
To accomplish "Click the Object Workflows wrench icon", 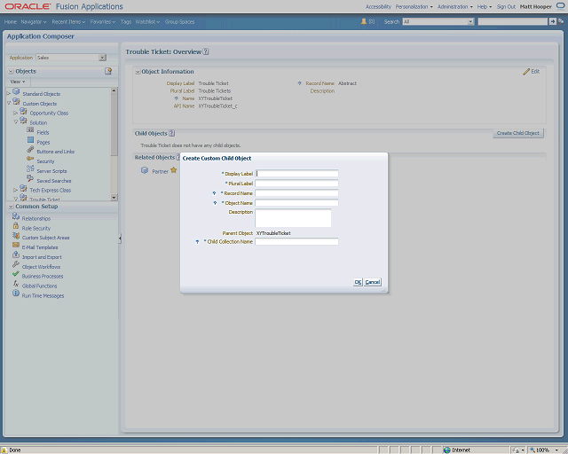I will click(x=16, y=264).
